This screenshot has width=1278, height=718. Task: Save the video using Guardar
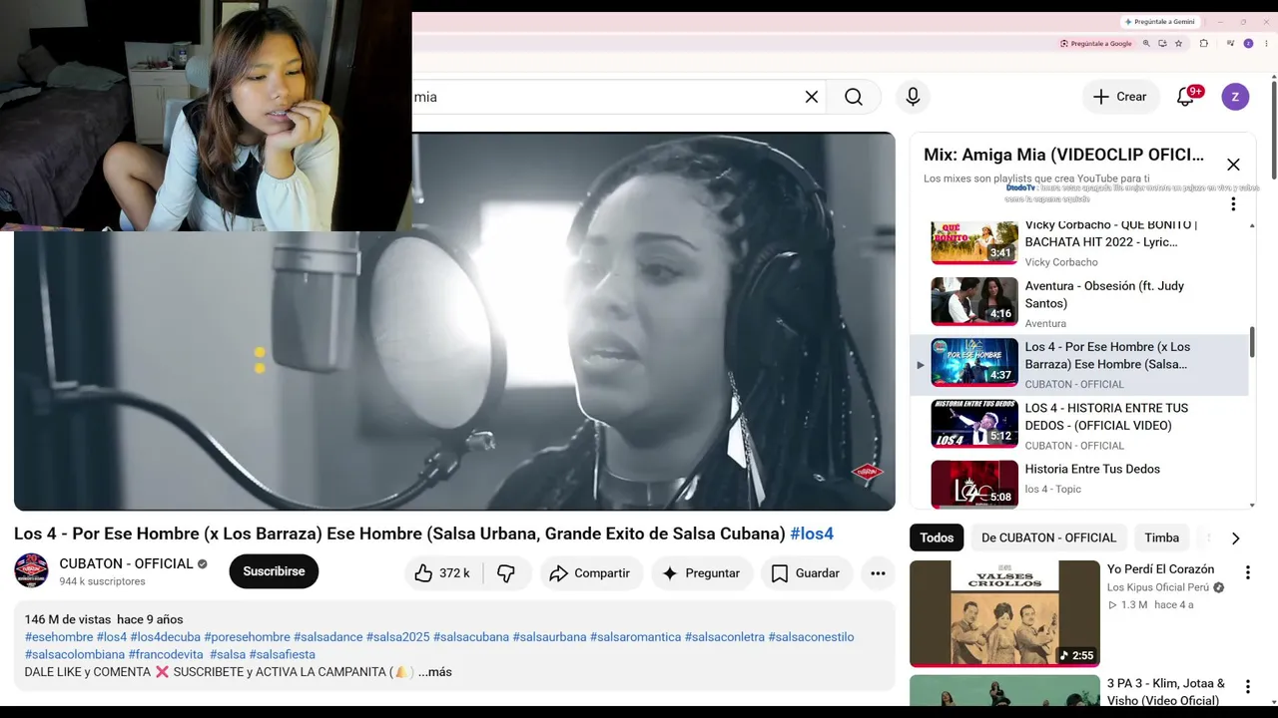[x=806, y=573]
